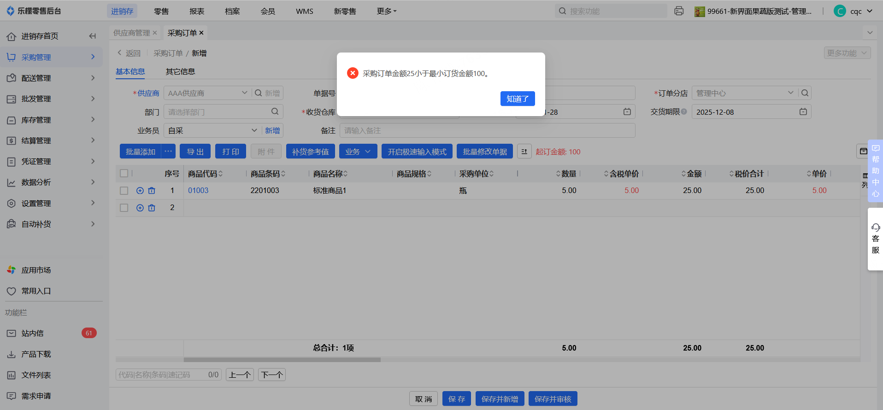Check the checkbox for row 1
Viewport: 883px width, 410px height.
pos(124,191)
